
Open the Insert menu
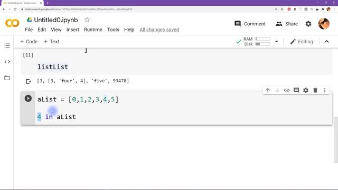[x=73, y=30]
